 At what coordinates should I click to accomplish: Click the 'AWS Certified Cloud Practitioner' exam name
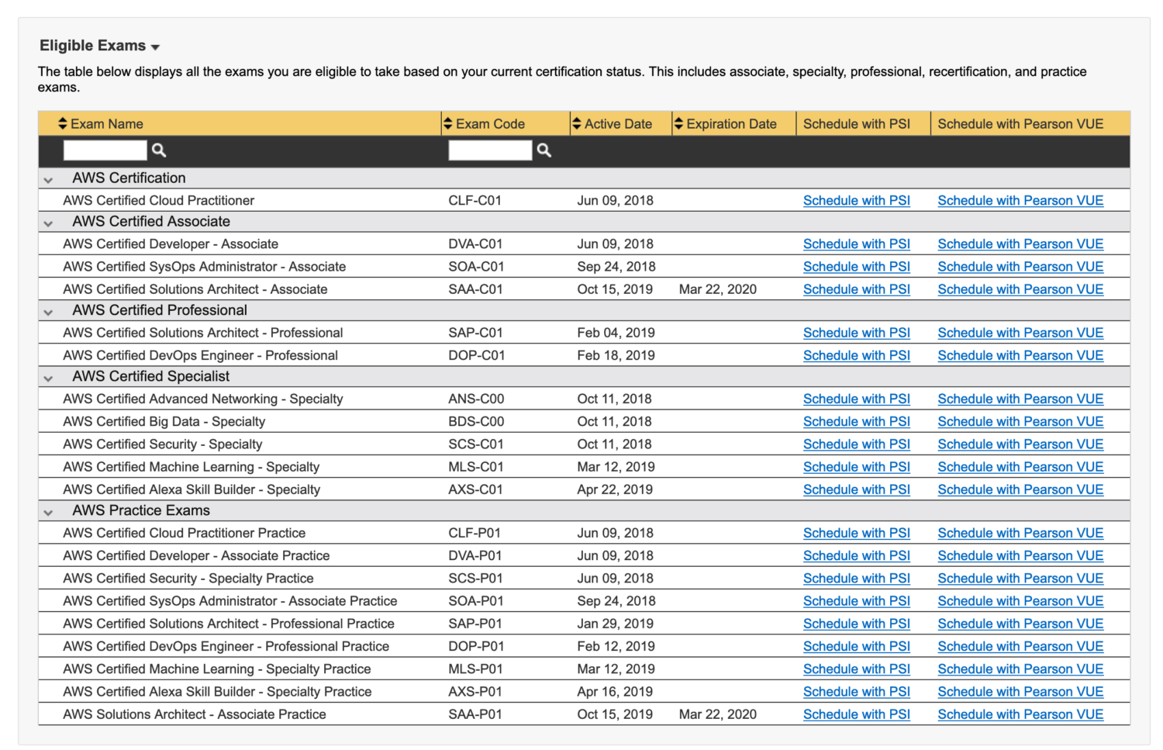point(159,200)
